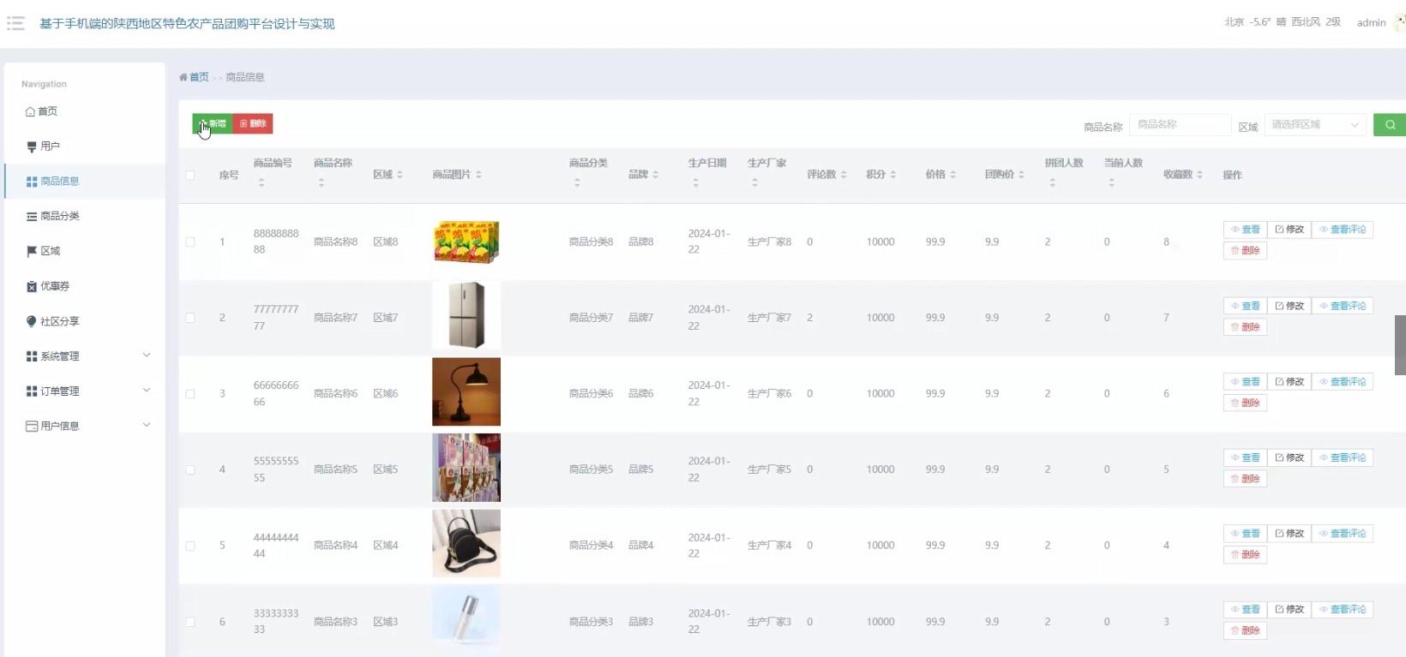The width and height of the screenshot is (1406, 657).
Task: Click the 商品名称 search input field
Action: (x=1180, y=125)
